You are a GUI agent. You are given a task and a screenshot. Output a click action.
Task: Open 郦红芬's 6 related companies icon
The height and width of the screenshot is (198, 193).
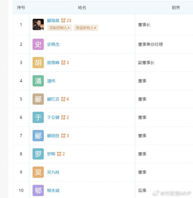[65, 99]
